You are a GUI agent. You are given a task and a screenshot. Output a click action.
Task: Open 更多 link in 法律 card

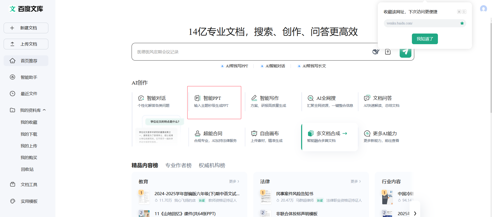(x=356, y=181)
